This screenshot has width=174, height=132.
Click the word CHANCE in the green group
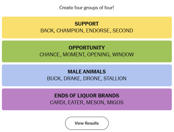(x=50, y=55)
